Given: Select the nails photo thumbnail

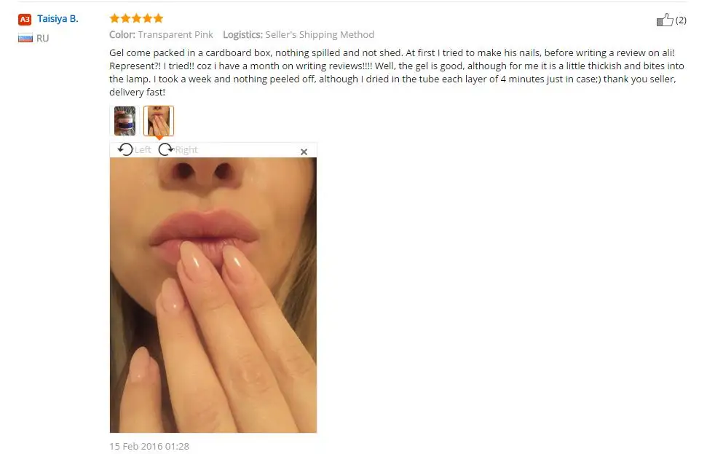Looking at the screenshot, I should point(159,121).
